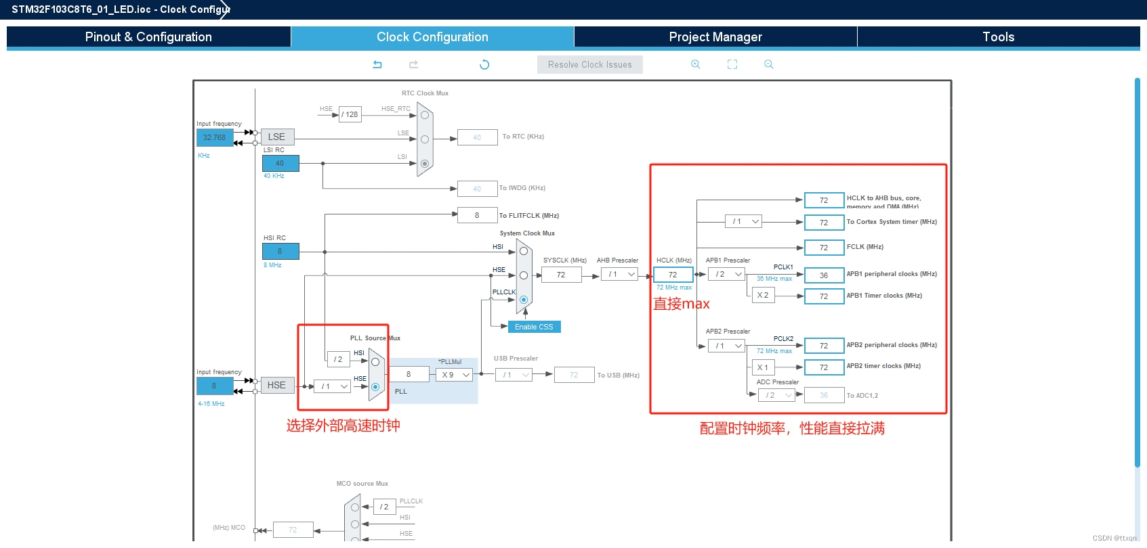Click the APB2 peripheral clocks 72 field
The width and height of the screenshot is (1147, 548).
tap(824, 346)
